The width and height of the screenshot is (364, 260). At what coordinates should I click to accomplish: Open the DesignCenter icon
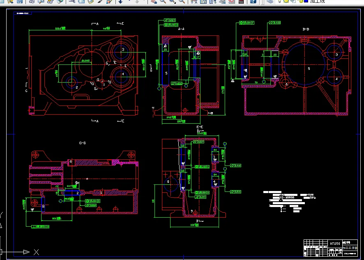203,1
